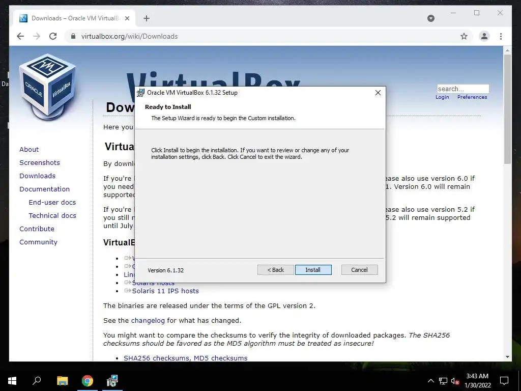The image size is (521, 391).
Task: Open the Technical docs link
Action: (52, 215)
